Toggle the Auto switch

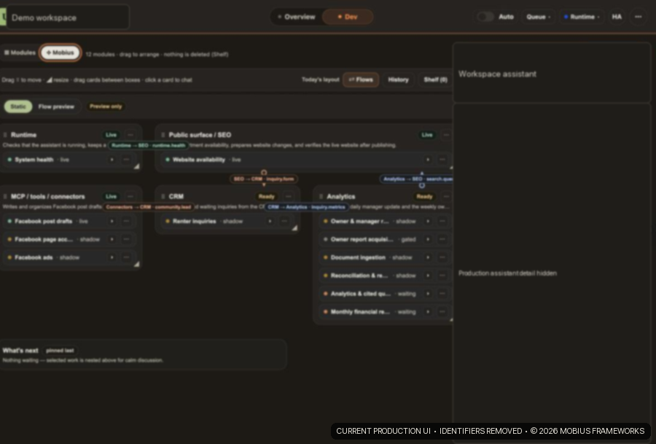485,17
